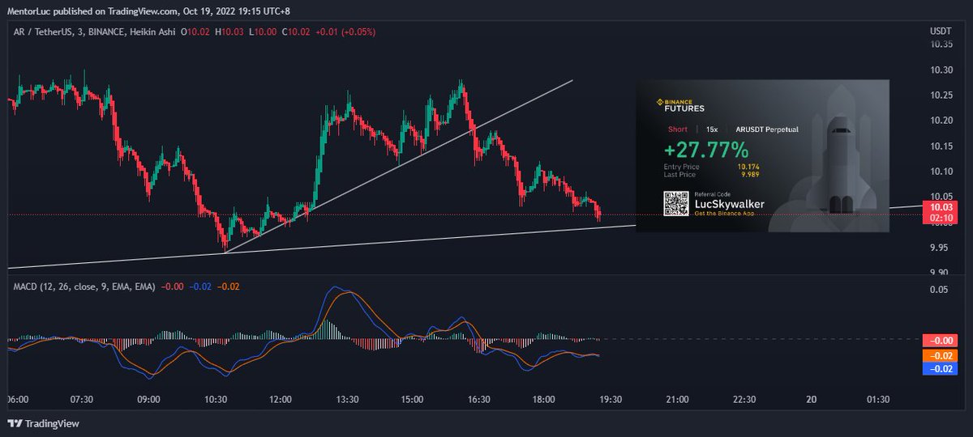Click the blue MACD value tag -0.02
Screen dimensions: 973x437
point(940,369)
